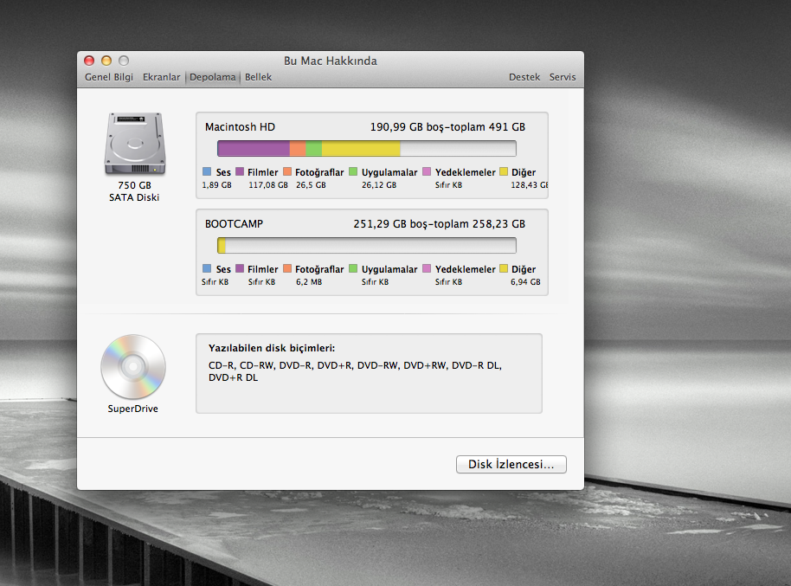Viewport: 791px width, 586px height.
Task: Click the Yazılabilen disk biçimleri text box
Action: pos(369,373)
